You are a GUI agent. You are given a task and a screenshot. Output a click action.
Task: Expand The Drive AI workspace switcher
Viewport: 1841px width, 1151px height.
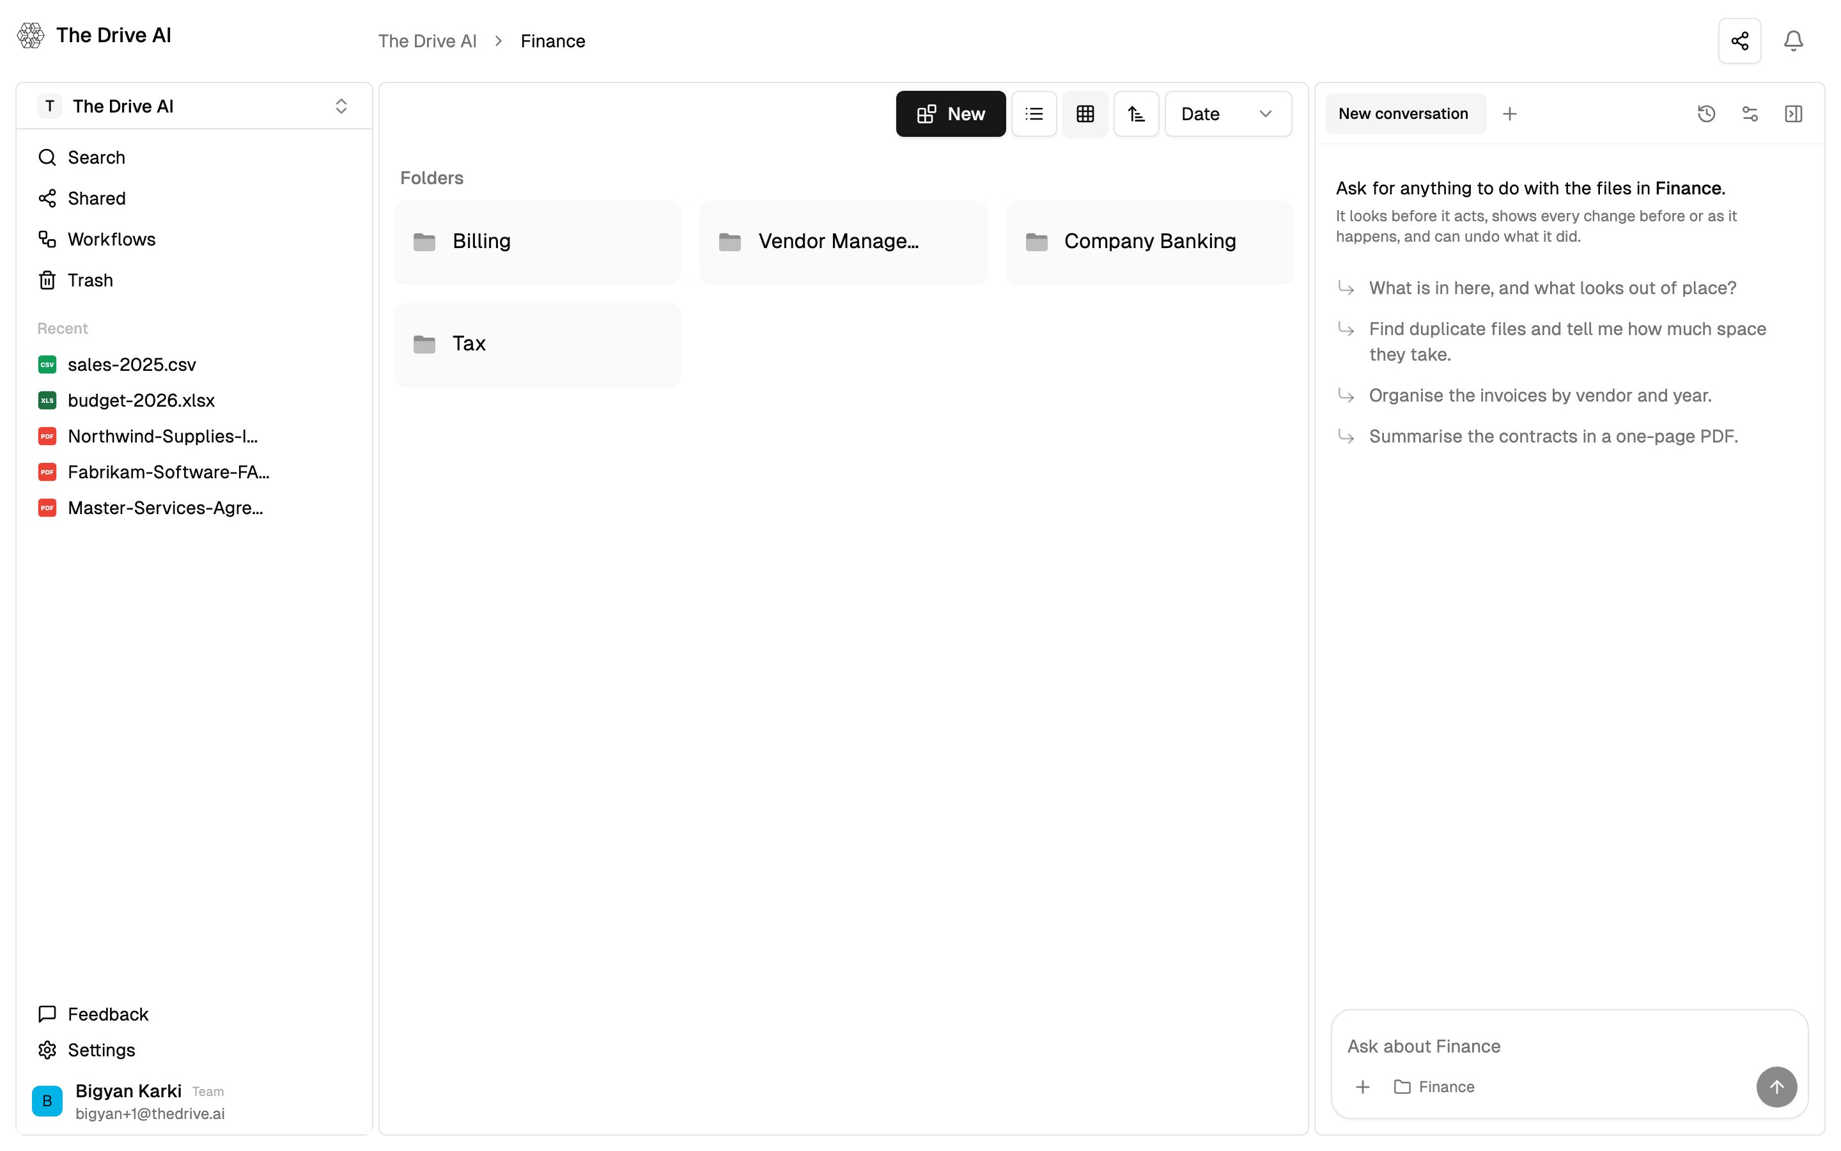pos(194,107)
